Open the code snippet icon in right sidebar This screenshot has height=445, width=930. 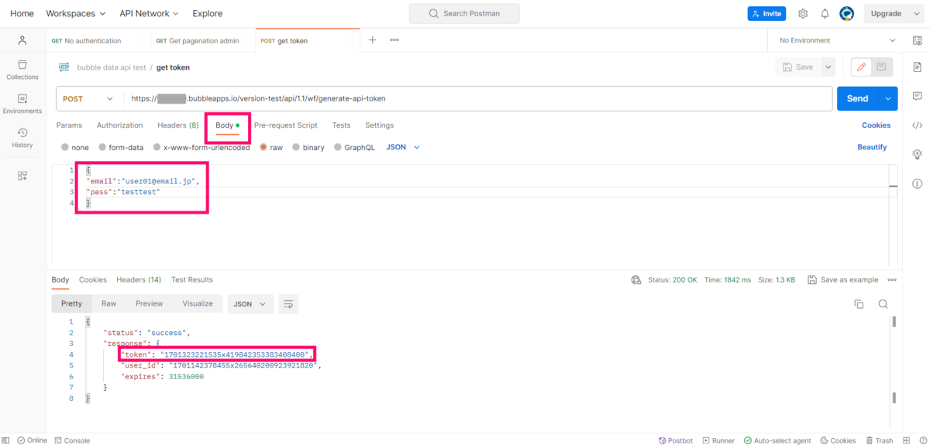(x=917, y=125)
